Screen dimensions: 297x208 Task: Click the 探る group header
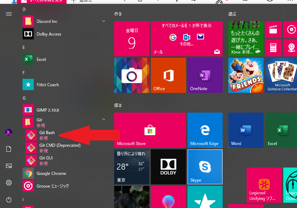coord(118,106)
